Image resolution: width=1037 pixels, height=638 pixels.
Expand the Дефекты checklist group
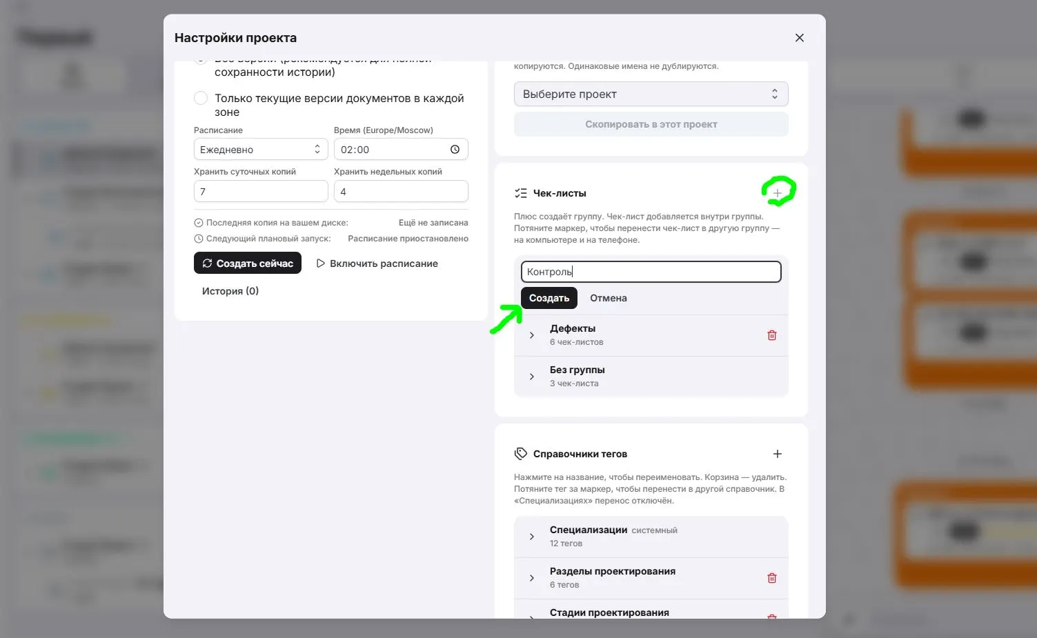pyautogui.click(x=531, y=335)
